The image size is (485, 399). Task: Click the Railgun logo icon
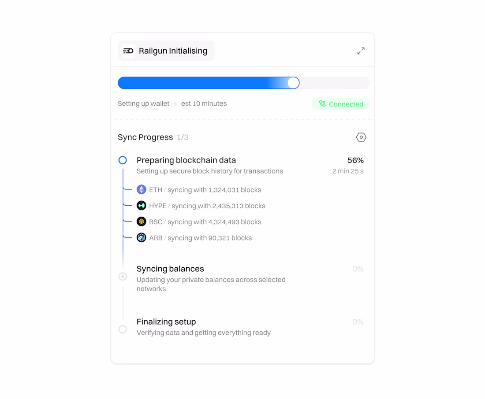[x=128, y=51]
